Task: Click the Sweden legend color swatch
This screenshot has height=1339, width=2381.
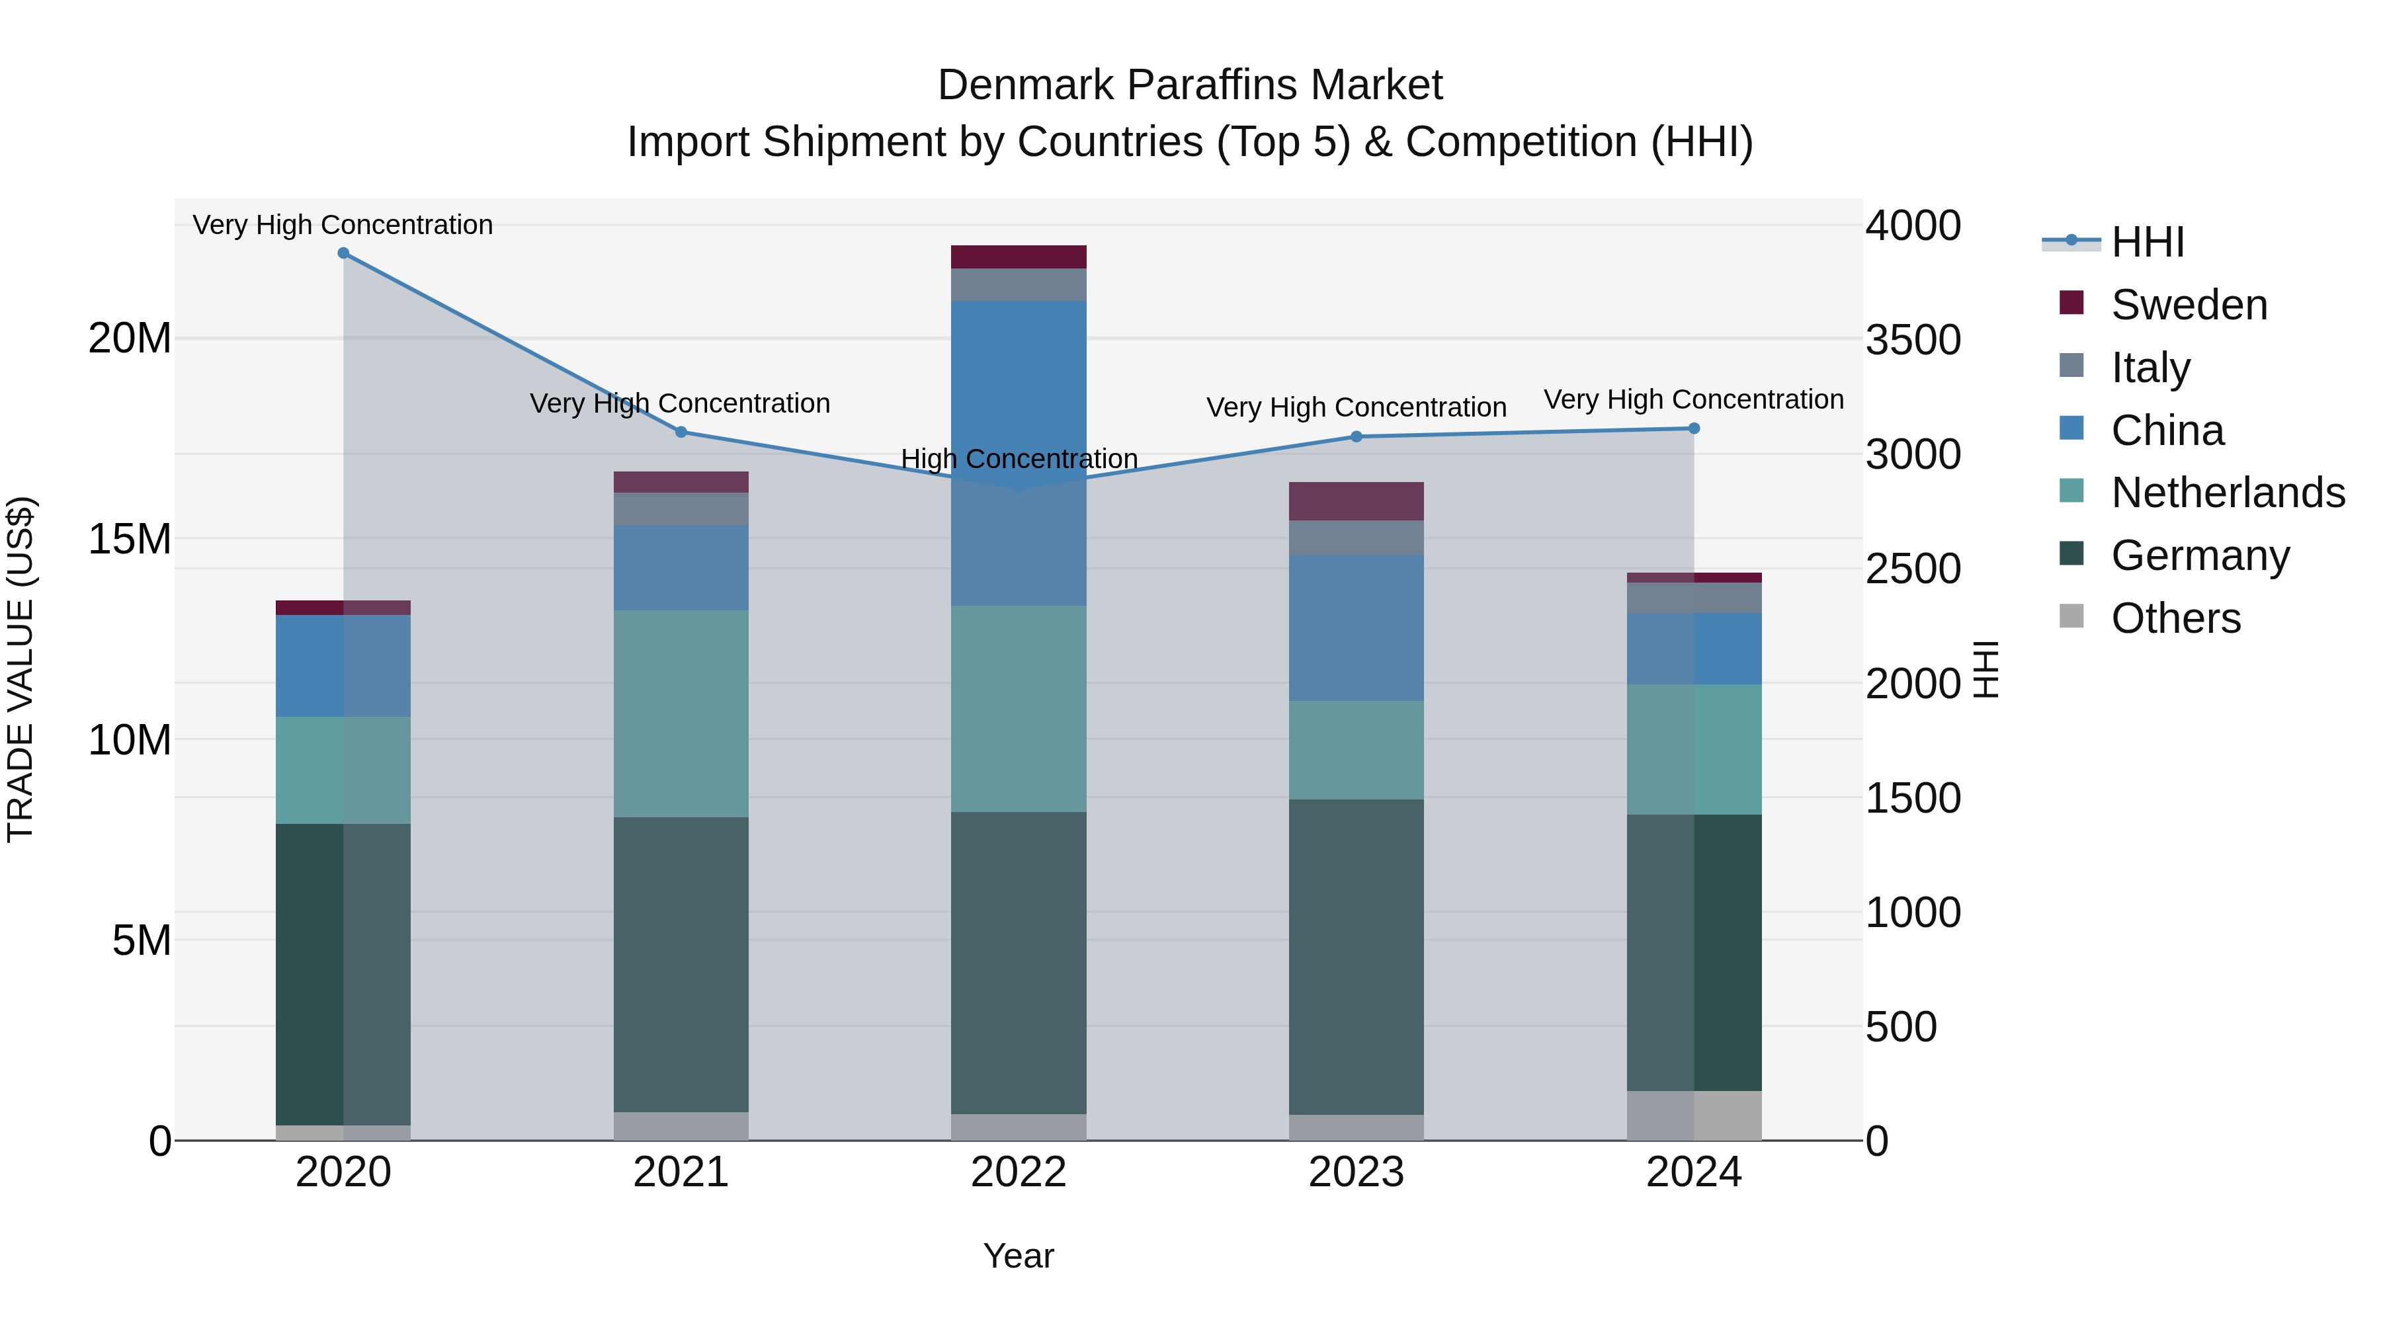Action: tap(2071, 302)
